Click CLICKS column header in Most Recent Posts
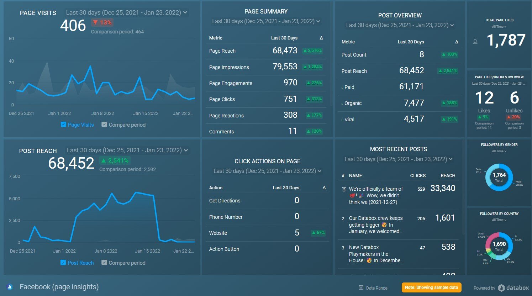The image size is (532, 296). click(418, 176)
